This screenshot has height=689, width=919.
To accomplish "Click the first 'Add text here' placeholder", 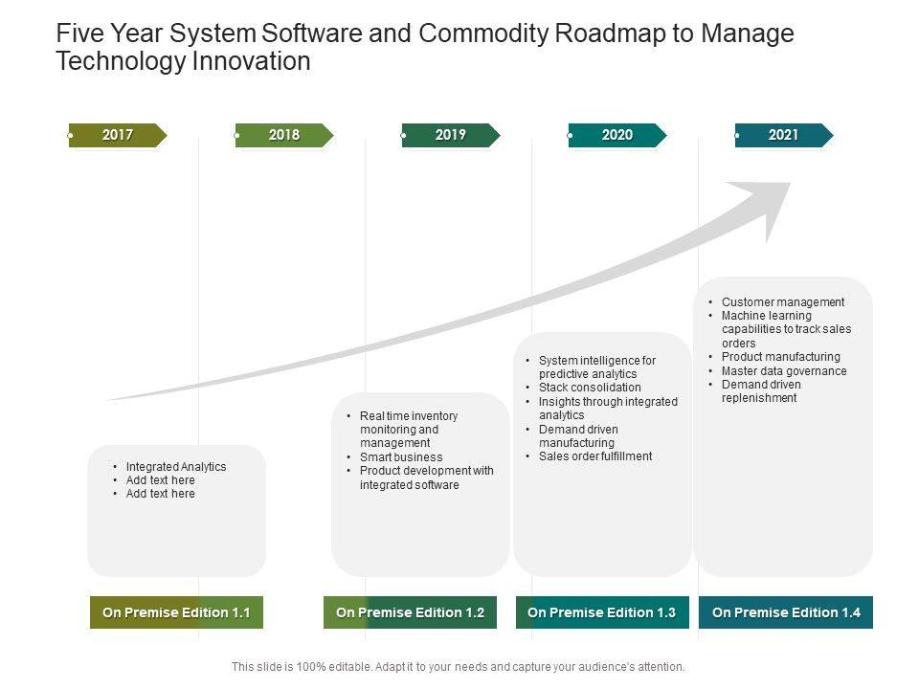I will [160, 480].
